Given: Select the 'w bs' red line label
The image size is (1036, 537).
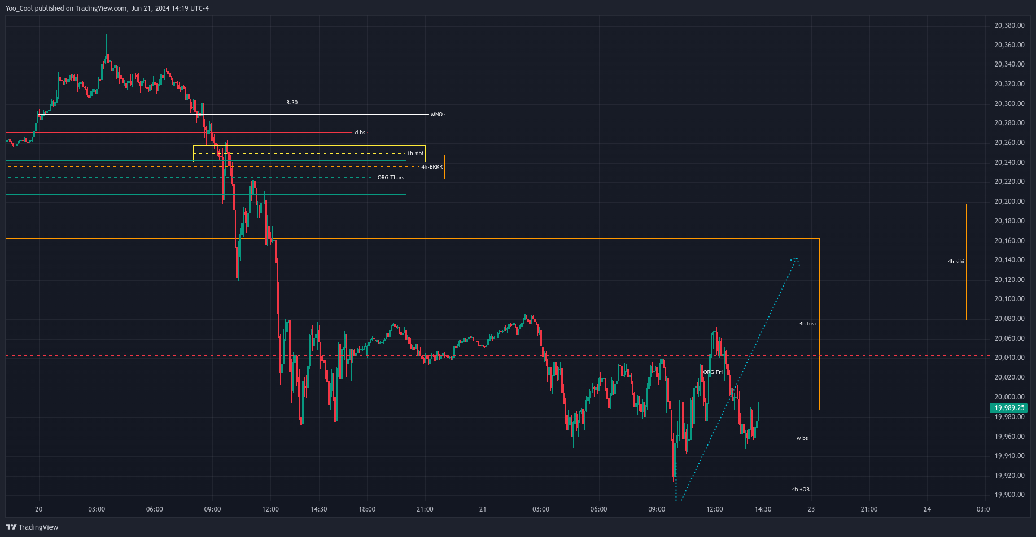Looking at the screenshot, I should click(x=802, y=438).
